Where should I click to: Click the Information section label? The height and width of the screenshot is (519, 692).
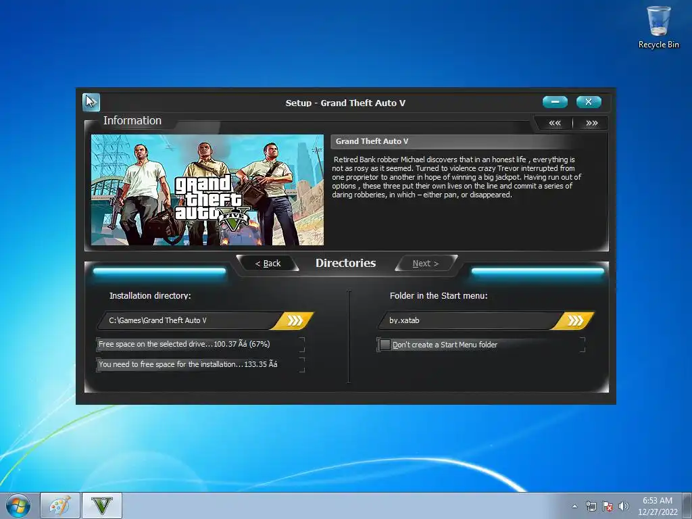pyautogui.click(x=132, y=120)
